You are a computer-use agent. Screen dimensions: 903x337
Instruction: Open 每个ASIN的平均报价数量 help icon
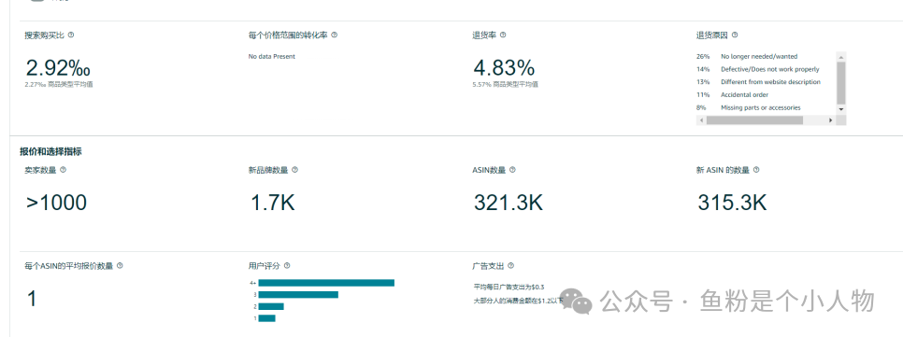coord(120,266)
